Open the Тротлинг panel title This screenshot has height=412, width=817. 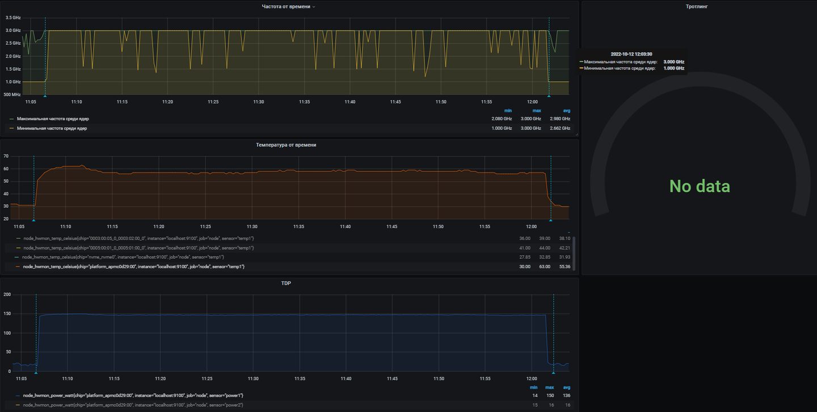(x=696, y=7)
